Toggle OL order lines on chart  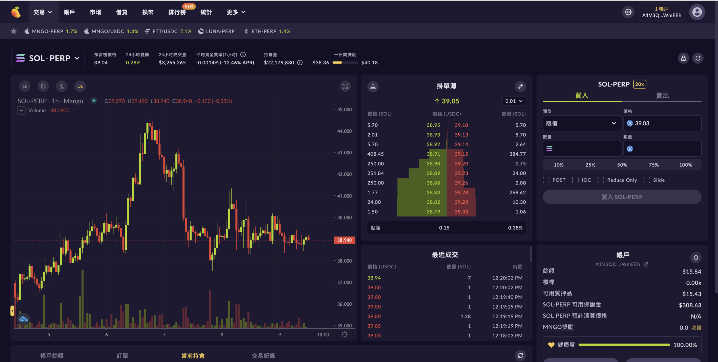coord(80,86)
